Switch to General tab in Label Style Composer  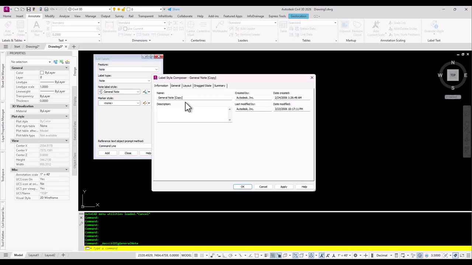tap(176, 86)
